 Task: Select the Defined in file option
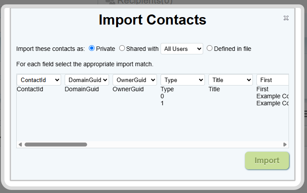209,48
